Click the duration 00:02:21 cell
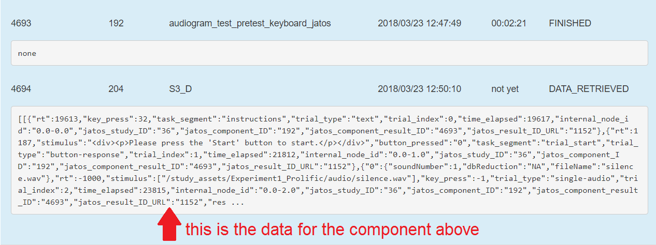 tap(509, 23)
